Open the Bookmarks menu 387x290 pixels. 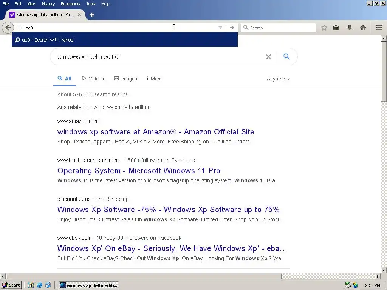71,4
